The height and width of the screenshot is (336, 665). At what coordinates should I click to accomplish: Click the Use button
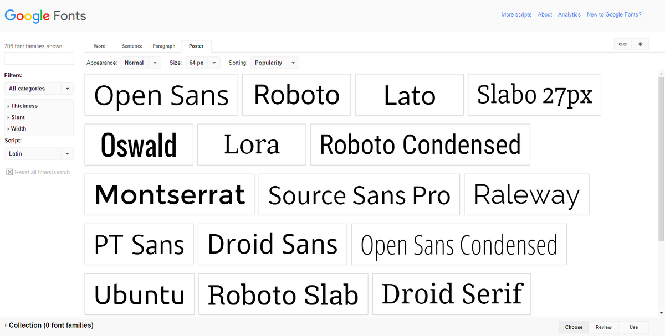pyautogui.click(x=633, y=327)
